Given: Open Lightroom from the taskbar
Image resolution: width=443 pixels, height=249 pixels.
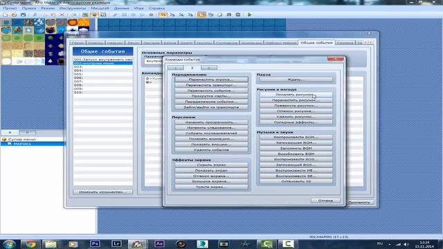Looking at the screenshot, I should point(116,244).
